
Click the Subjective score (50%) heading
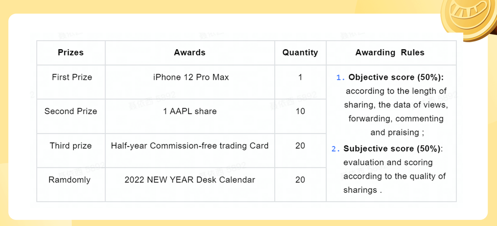click(x=393, y=149)
